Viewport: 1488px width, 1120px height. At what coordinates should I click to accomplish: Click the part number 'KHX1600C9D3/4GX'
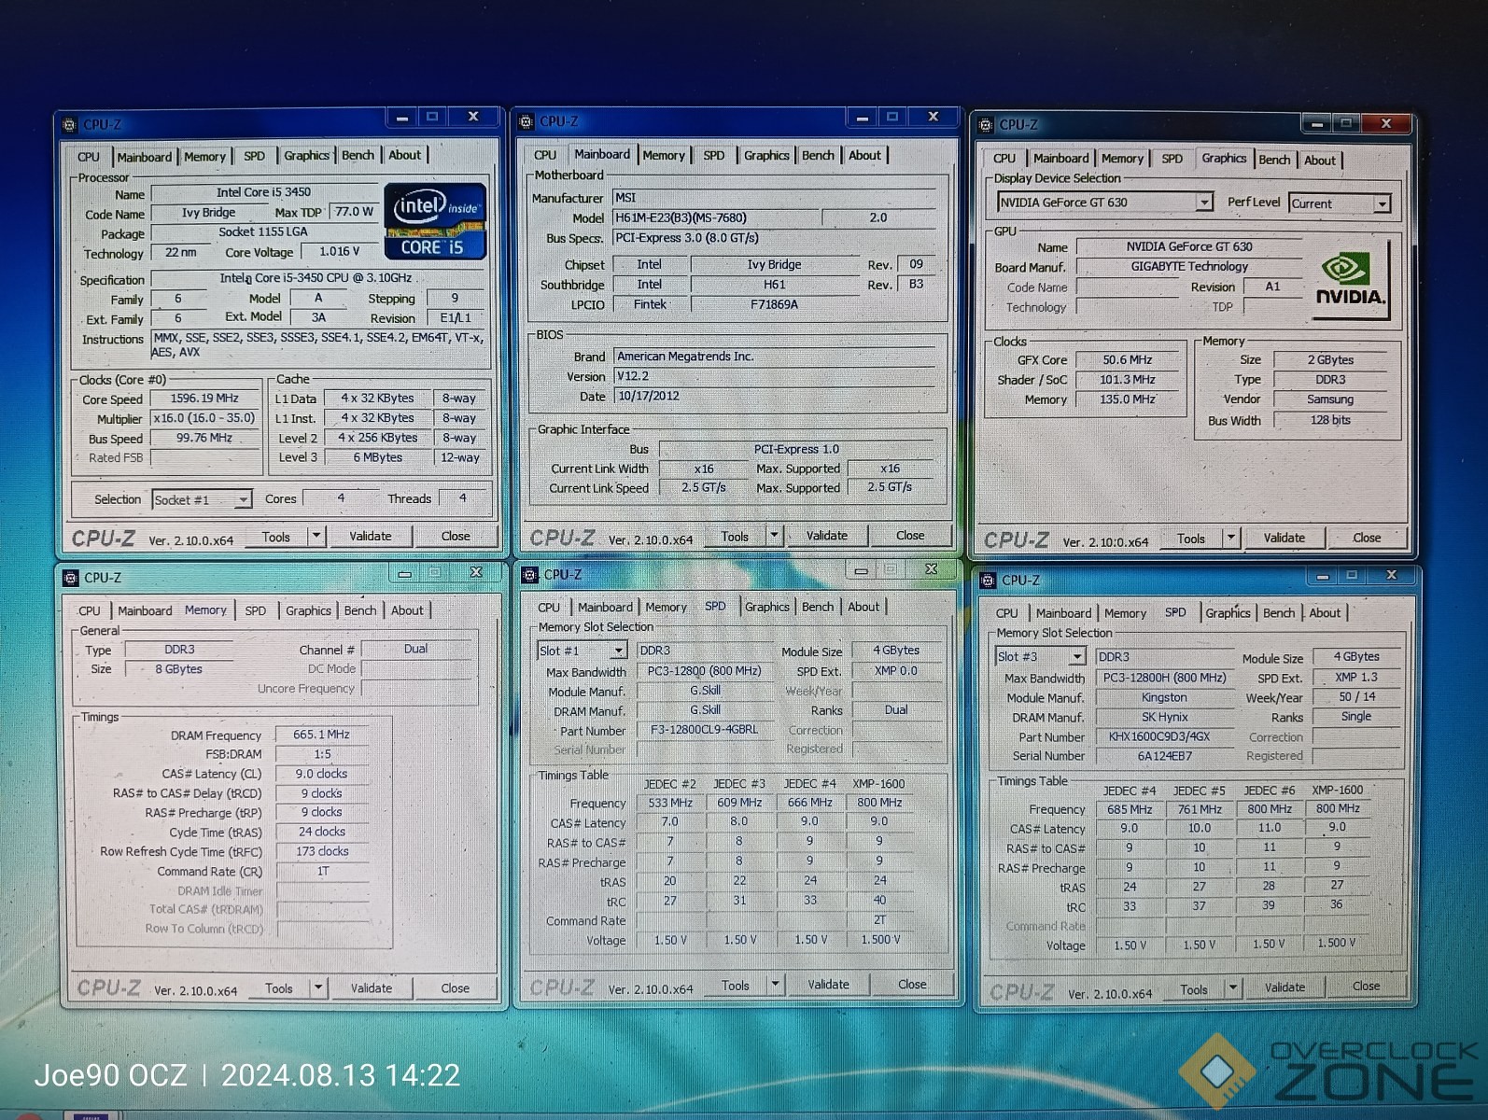(1164, 736)
